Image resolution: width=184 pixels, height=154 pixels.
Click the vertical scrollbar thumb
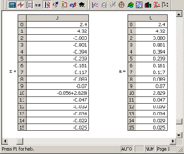[x=179, y=121]
